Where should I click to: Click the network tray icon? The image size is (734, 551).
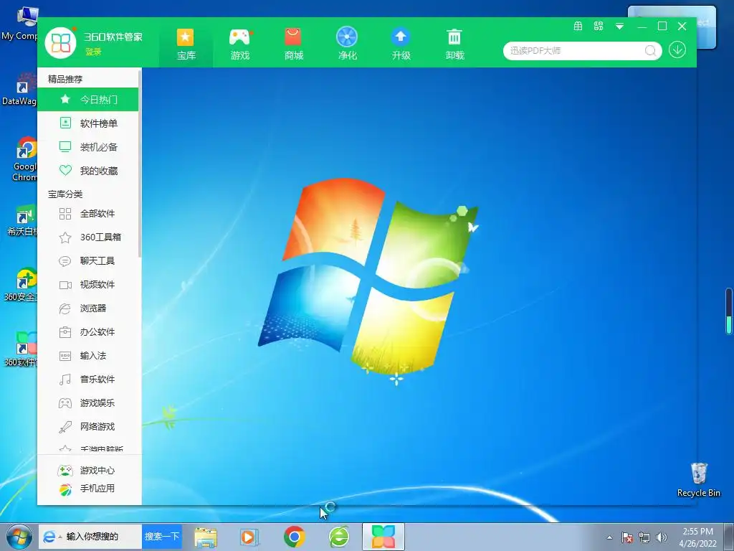pyautogui.click(x=644, y=537)
